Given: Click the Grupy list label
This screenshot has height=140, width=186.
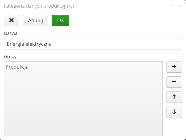Looking at the screenshot, I should coord(10,57).
